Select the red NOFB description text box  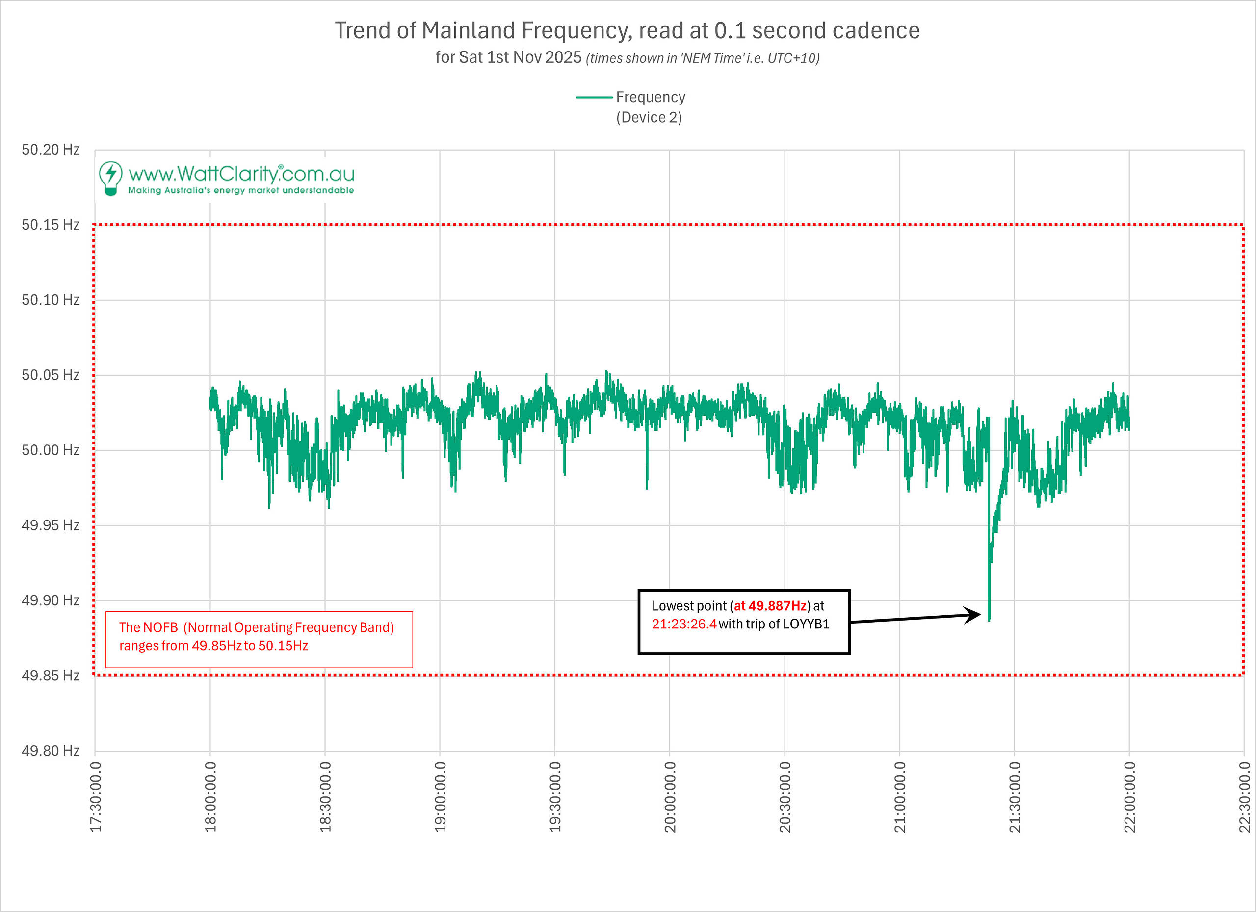(259, 639)
